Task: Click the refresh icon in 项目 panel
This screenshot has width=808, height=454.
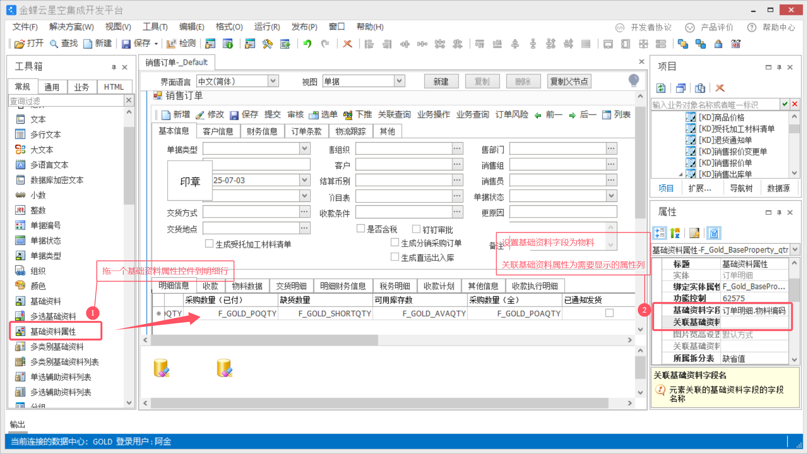Action: point(661,88)
